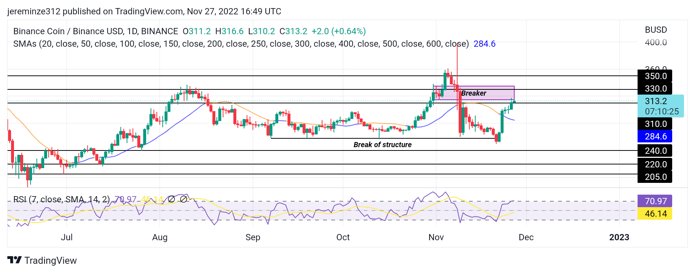695x273 pixels.
Task: Click the L310.2 low price value
Action: click(262, 31)
